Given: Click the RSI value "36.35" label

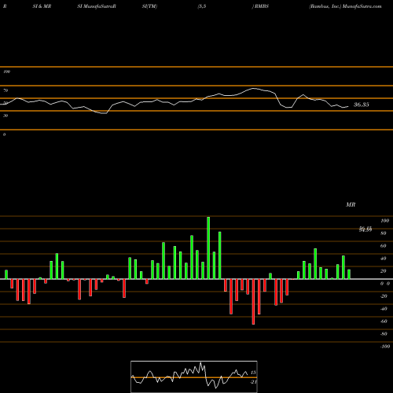Looking at the screenshot, I should coord(362,105).
